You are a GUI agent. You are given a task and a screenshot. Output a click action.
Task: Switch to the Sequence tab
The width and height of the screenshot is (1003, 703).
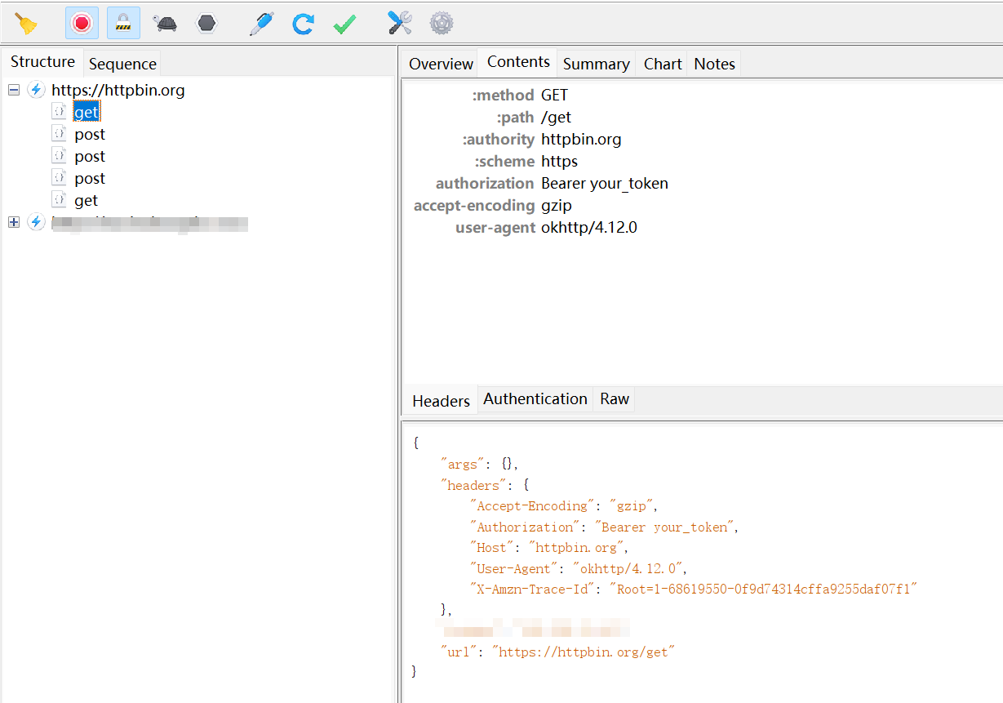(122, 64)
